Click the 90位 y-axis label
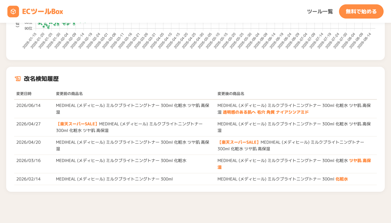The width and height of the screenshot is (391, 223). 28,28
